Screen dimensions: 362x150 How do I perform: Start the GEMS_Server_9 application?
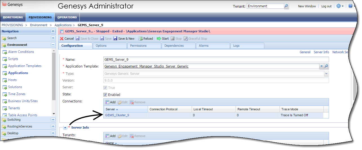159,39
